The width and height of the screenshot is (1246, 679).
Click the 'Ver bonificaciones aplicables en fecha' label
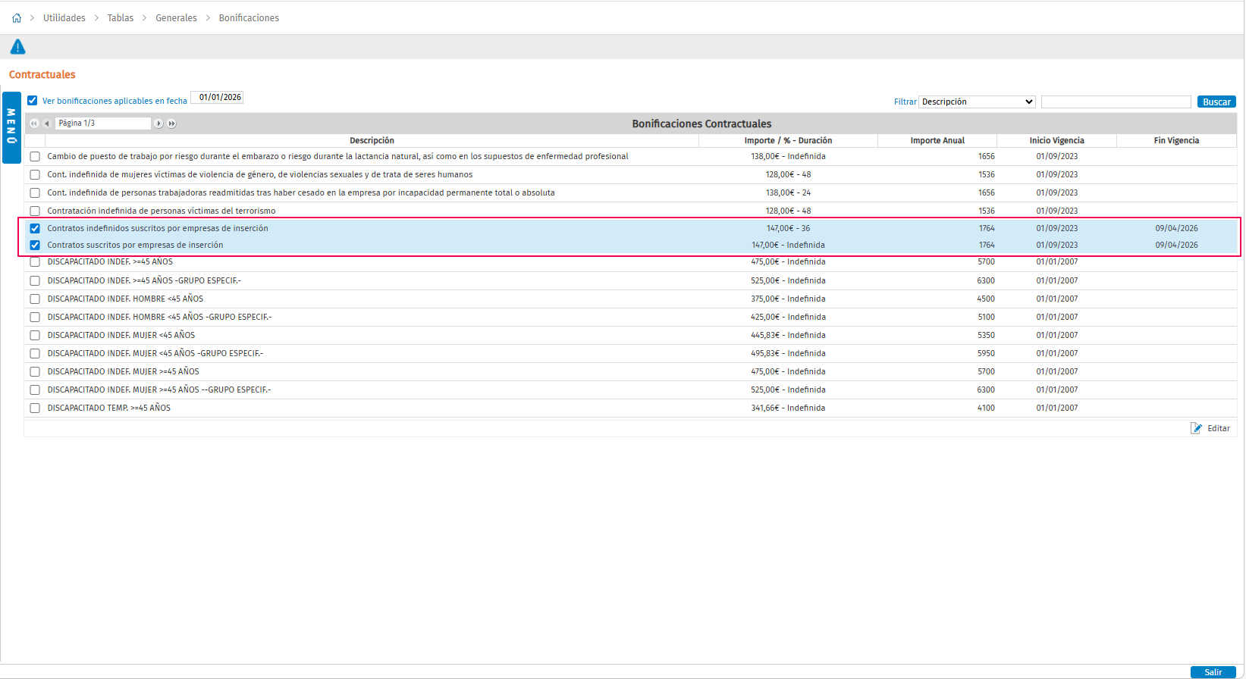[115, 101]
